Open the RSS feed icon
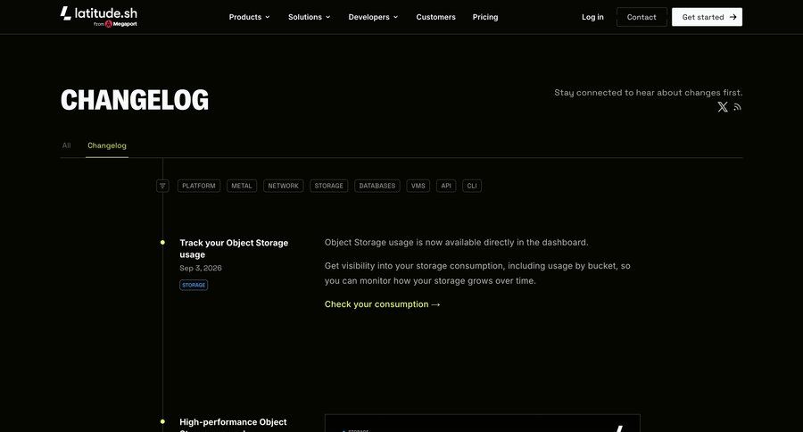This screenshot has height=432, width=803. point(738,107)
